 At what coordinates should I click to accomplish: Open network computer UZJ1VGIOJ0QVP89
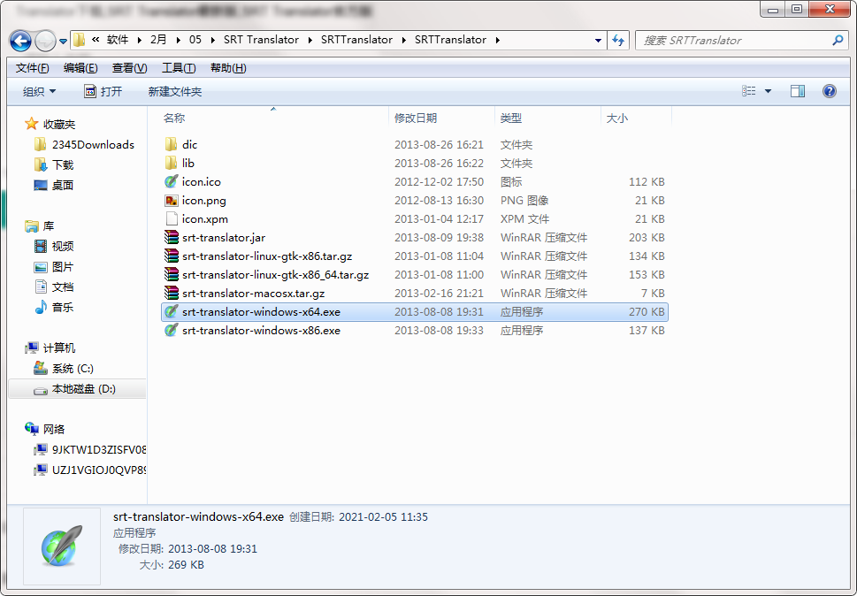[x=99, y=470]
